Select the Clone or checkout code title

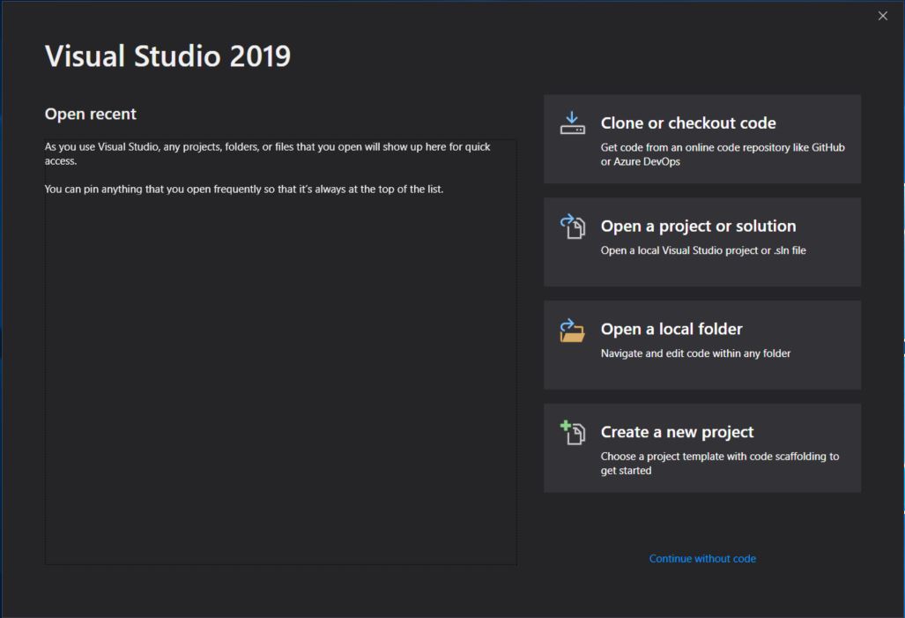688,123
